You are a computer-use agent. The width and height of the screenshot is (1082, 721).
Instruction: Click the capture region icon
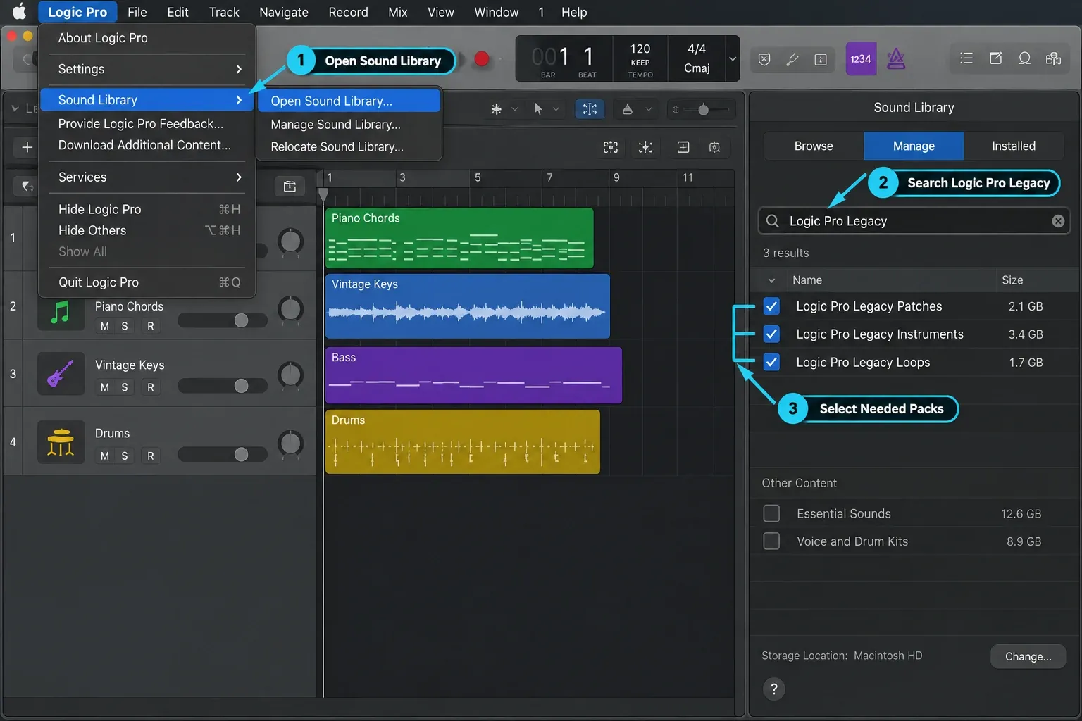coord(714,147)
